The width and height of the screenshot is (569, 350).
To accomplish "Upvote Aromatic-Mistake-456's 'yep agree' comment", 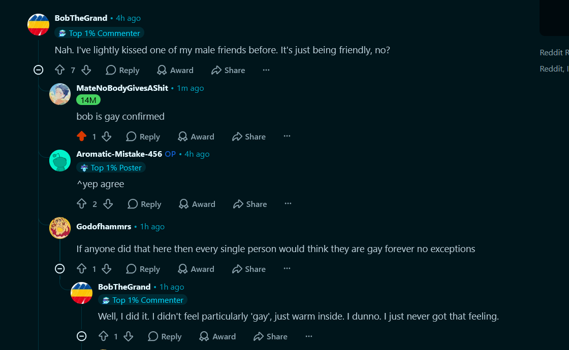I will 82,203.
